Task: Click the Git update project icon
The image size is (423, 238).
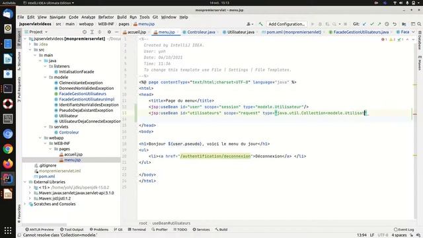Action: pos(364,24)
